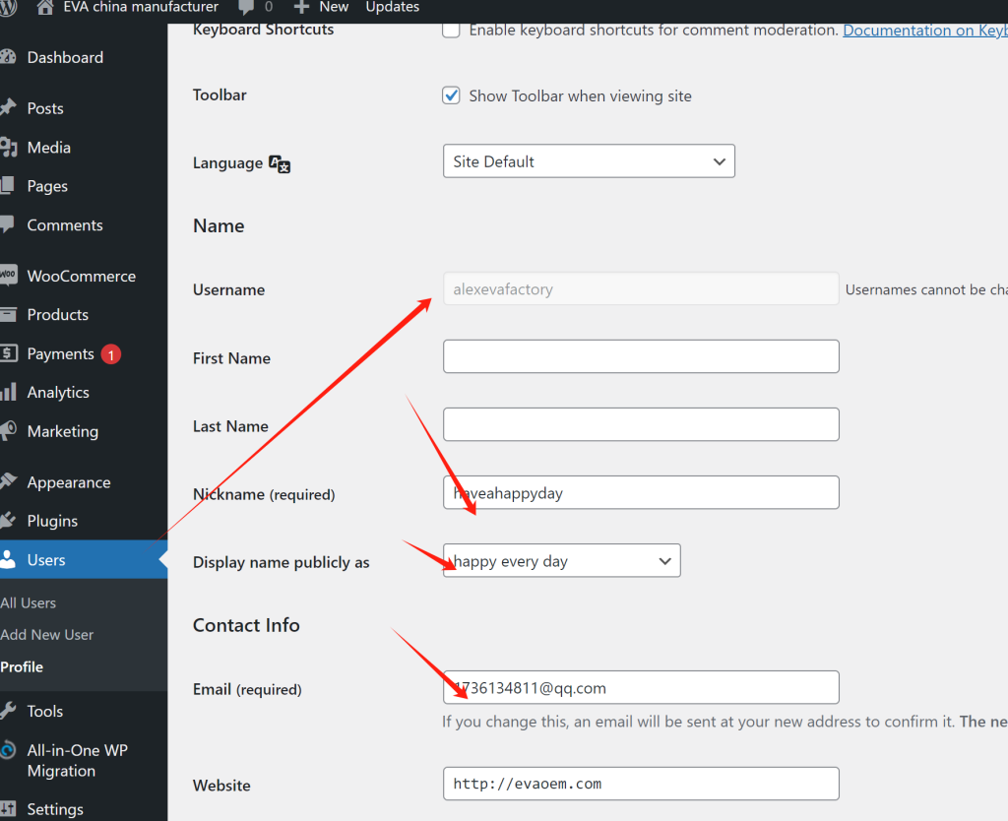Click the WordPress logo icon in admin bar
The width and height of the screenshot is (1008, 821).
[8, 8]
